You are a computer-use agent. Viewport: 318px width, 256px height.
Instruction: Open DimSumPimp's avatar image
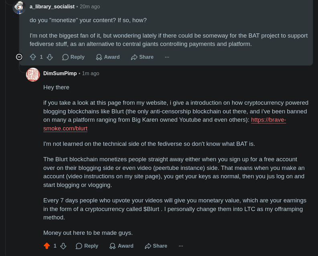pyautogui.click(x=33, y=75)
